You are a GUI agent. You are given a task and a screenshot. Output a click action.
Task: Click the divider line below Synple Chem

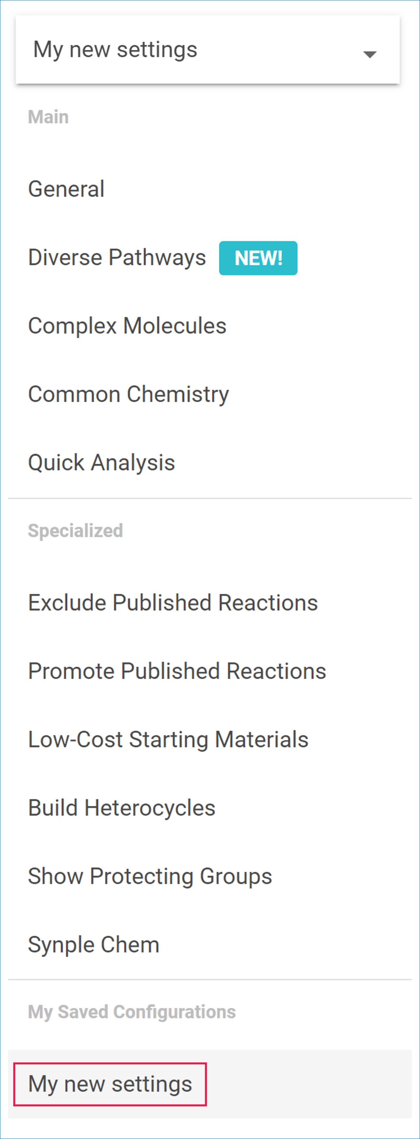210,979
